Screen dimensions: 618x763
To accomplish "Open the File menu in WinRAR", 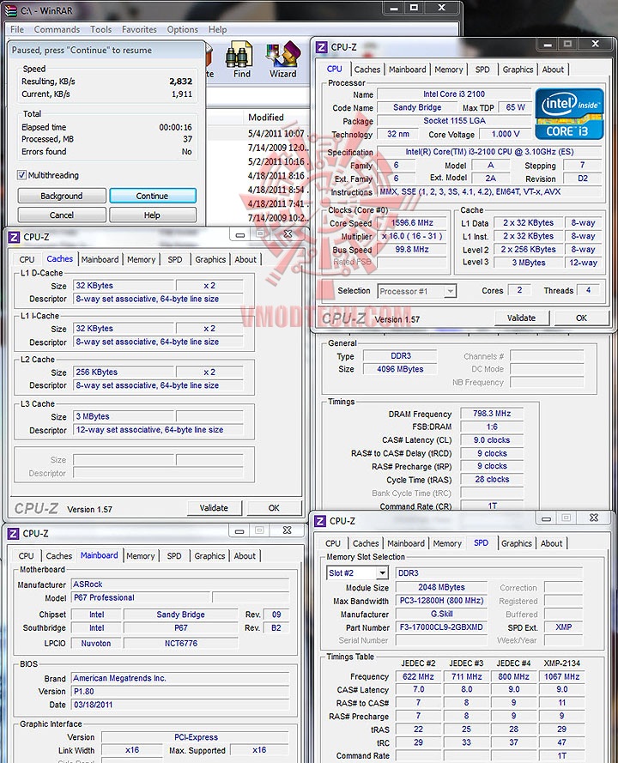I will pyautogui.click(x=17, y=29).
